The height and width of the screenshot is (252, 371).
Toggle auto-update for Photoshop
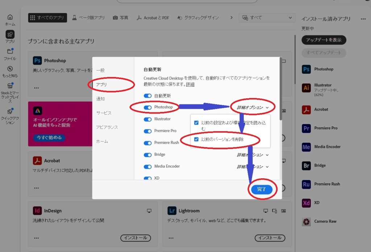point(148,107)
